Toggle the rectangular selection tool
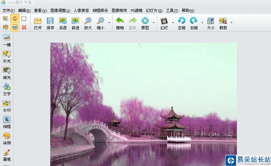Viewport: 271px width, 166px height. (24, 19)
